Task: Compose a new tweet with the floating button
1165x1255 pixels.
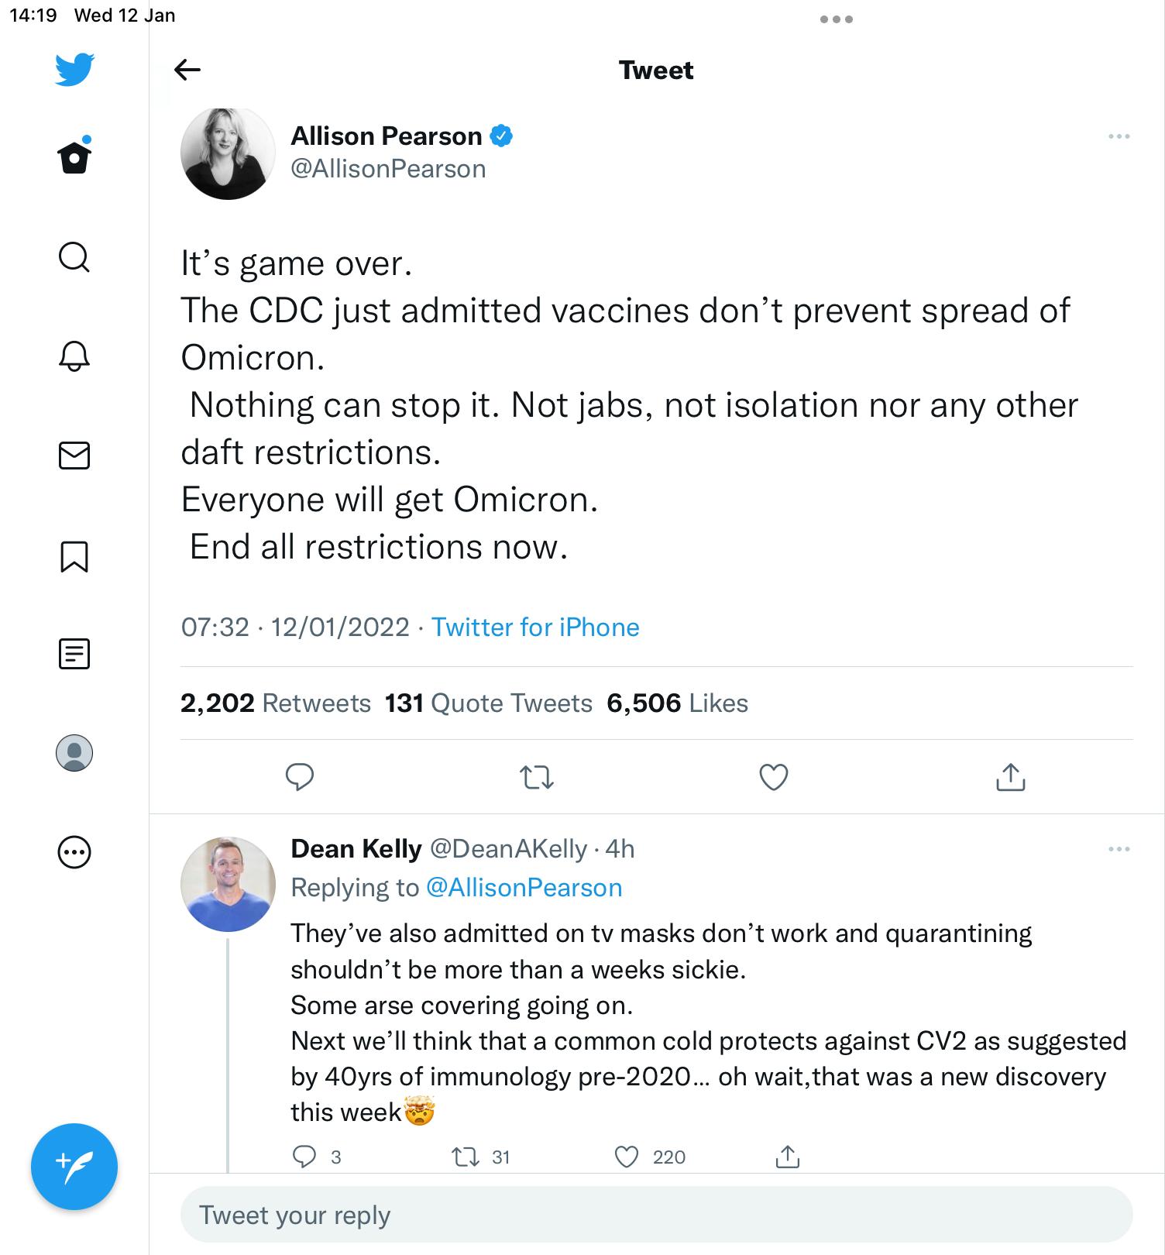Action: tap(74, 1166)
